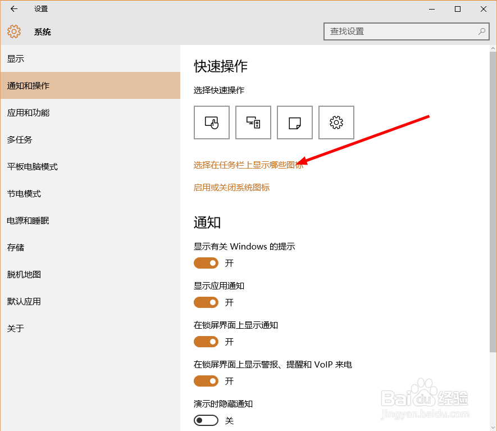Select the tablet mode quick action tile
This screenshot has height=431, width=497.
coord(211,122)
